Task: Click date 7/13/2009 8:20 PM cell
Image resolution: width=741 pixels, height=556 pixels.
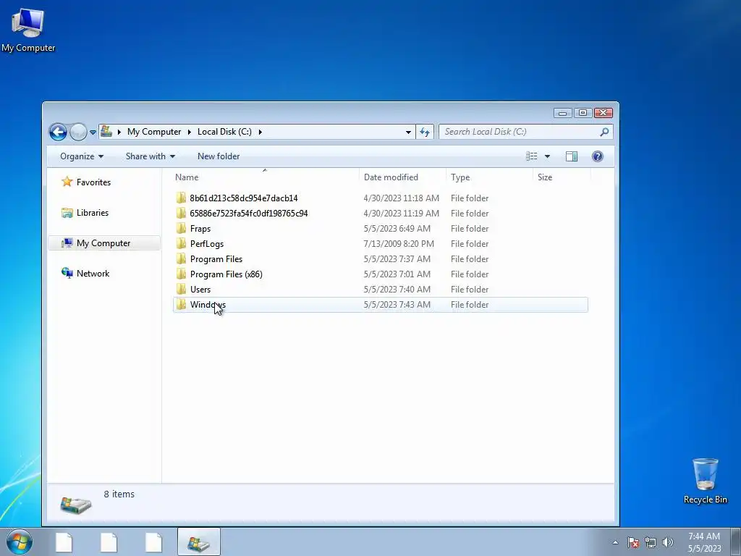Action: (399, 244)
